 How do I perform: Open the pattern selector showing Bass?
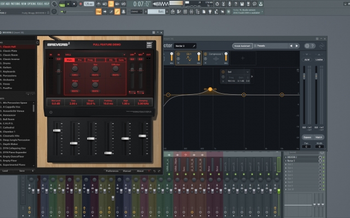tap(156, 11)
